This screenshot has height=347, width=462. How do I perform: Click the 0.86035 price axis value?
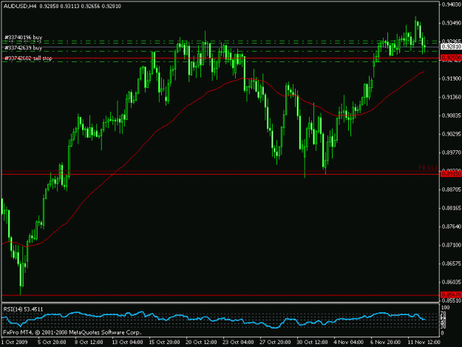[x=452, y=282]
